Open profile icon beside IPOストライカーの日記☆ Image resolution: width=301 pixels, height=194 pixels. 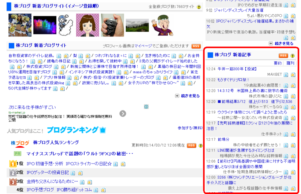pyautogui.click(x=116, y=164)
